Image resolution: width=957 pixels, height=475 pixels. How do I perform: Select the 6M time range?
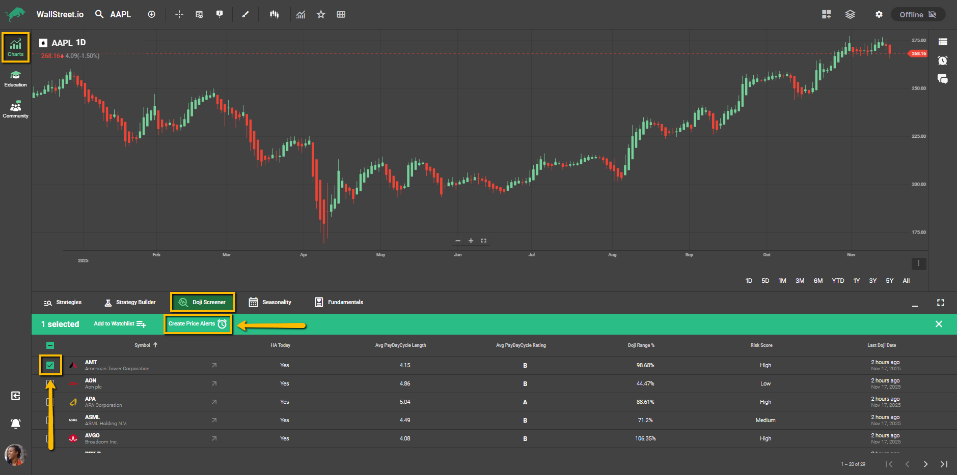pos(818,281)
